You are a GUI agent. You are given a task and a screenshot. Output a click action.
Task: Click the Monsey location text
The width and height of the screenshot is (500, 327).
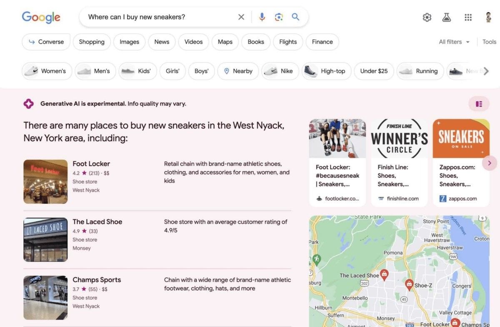[x=82, y=248]
